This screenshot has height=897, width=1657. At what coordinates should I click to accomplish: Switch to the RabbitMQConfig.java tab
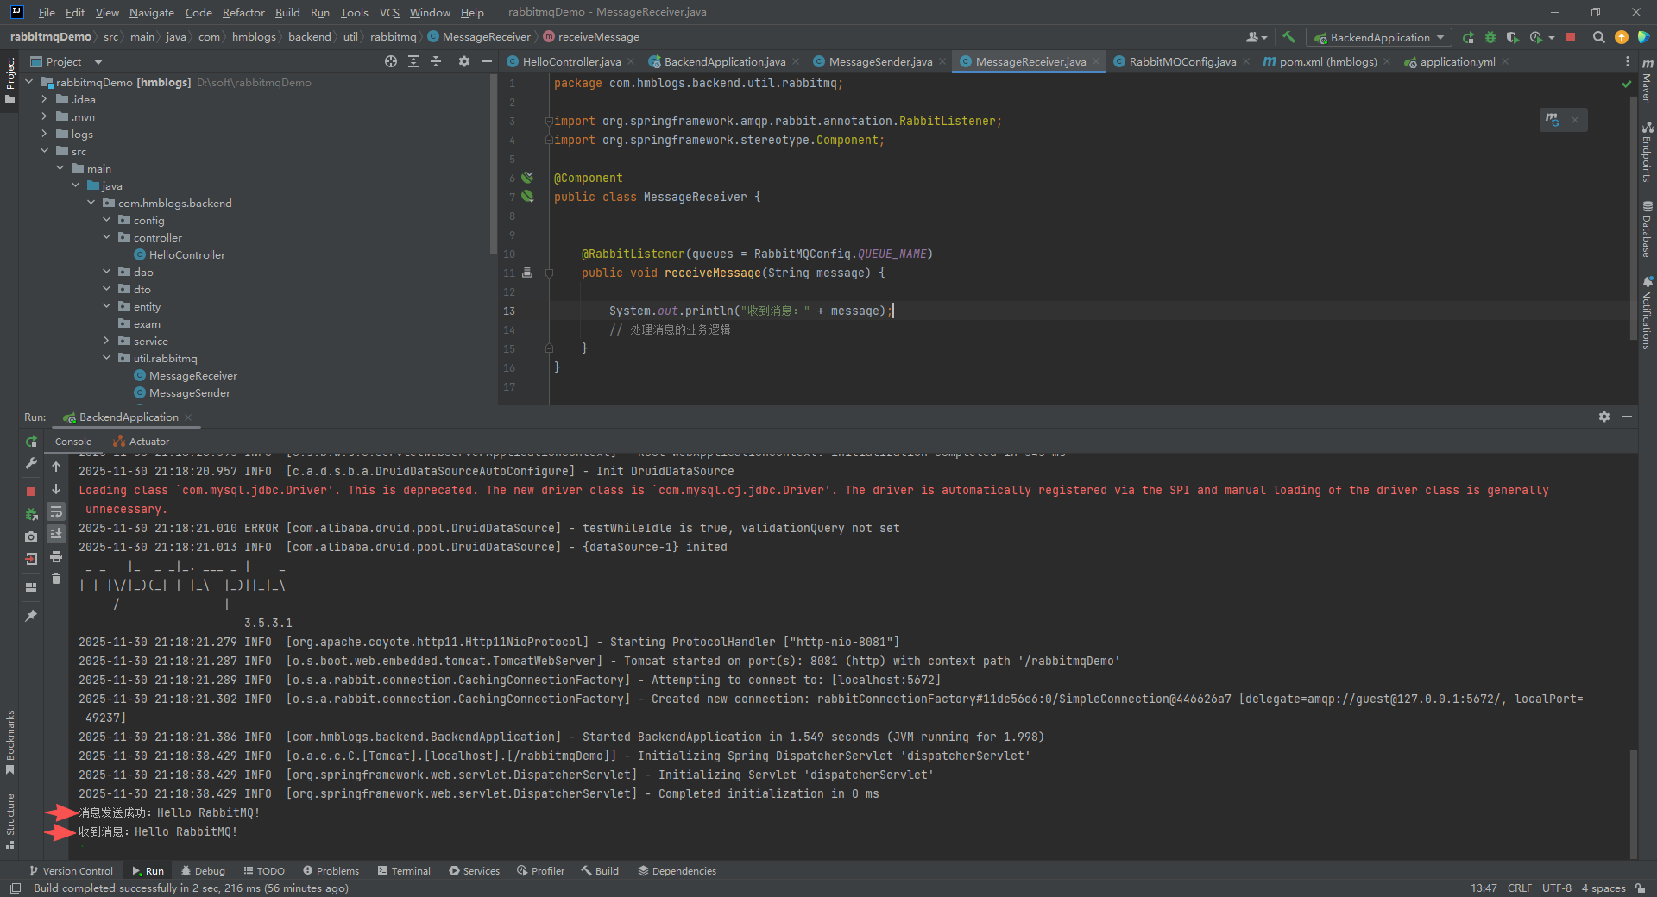[1182, 61]
